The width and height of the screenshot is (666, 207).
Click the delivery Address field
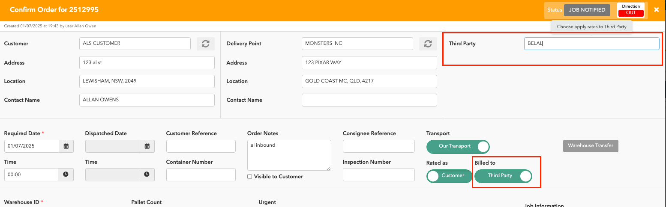tap(369, 62)
